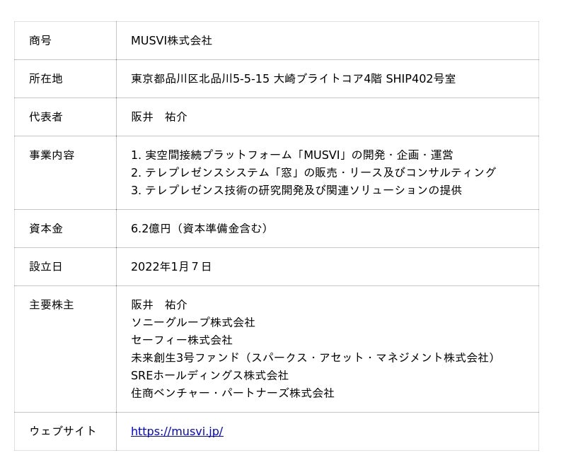Click the 資本金 row label
The width and height of the screenshot is (566, 472).
tap(46, 228)
